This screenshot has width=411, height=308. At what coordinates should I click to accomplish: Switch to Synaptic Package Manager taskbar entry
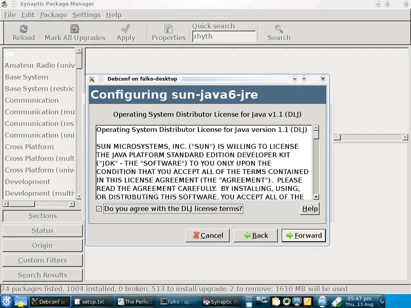click(222, 302)
